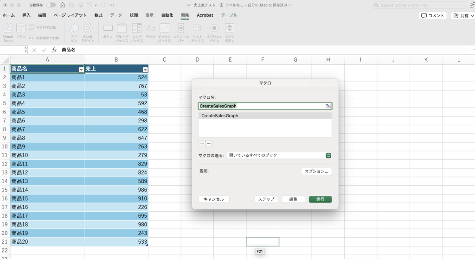Click the minus button to delete macro

click(209, 144)
